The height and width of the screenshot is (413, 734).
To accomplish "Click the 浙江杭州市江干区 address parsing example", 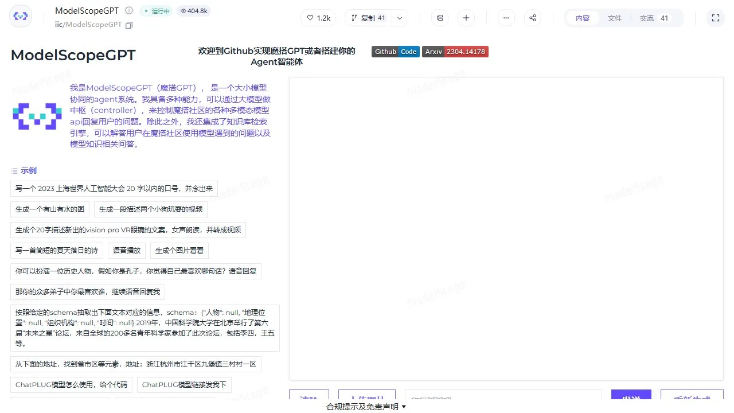I will pos(136,364).
